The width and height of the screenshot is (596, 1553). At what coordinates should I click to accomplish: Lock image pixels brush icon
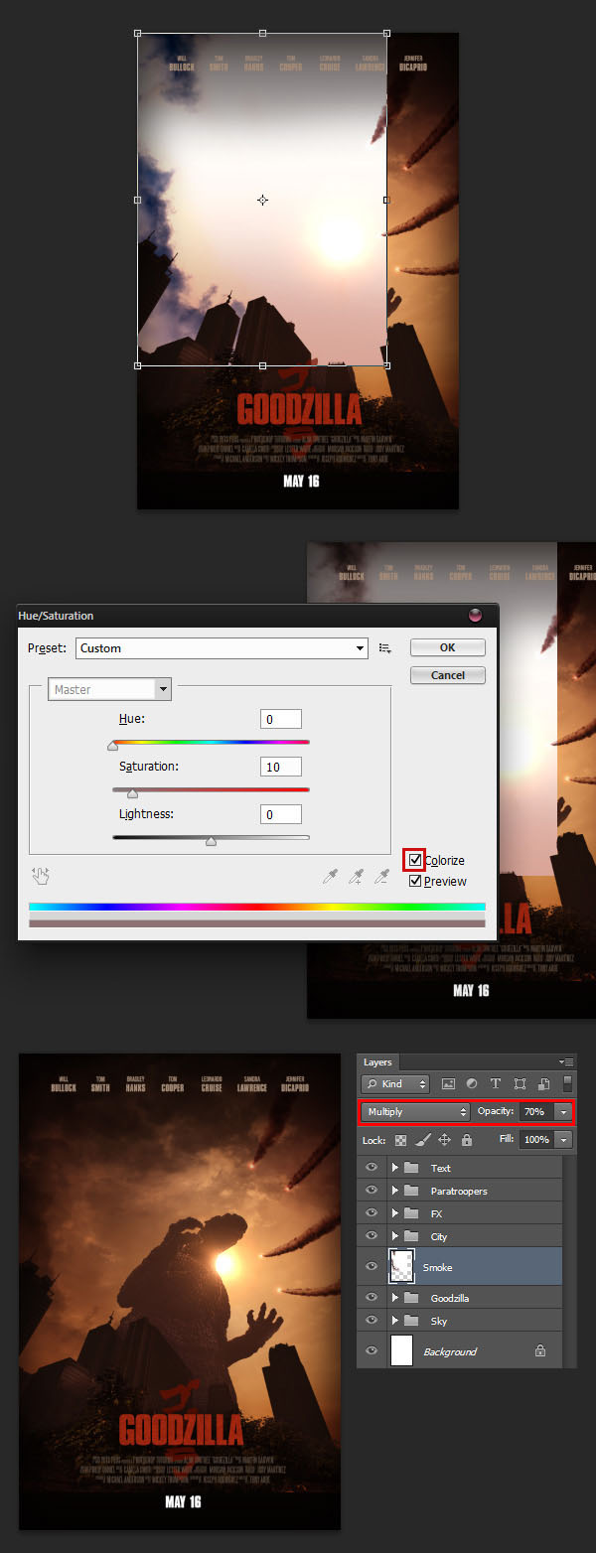click(x=423, y=1140)
